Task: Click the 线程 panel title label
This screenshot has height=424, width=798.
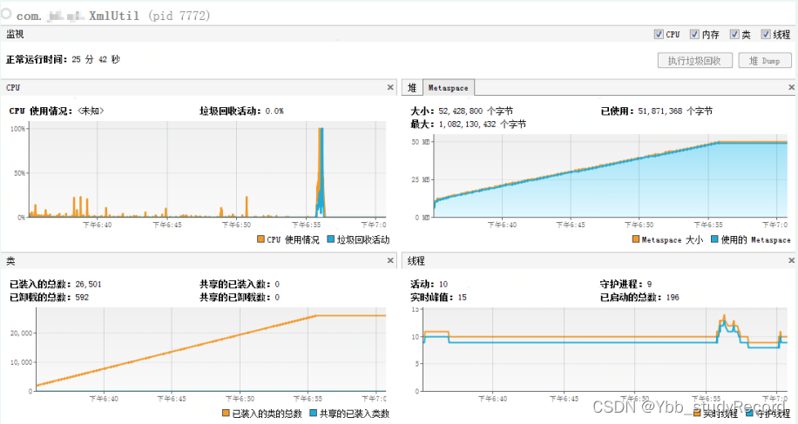Action: [x=416, y=261]
